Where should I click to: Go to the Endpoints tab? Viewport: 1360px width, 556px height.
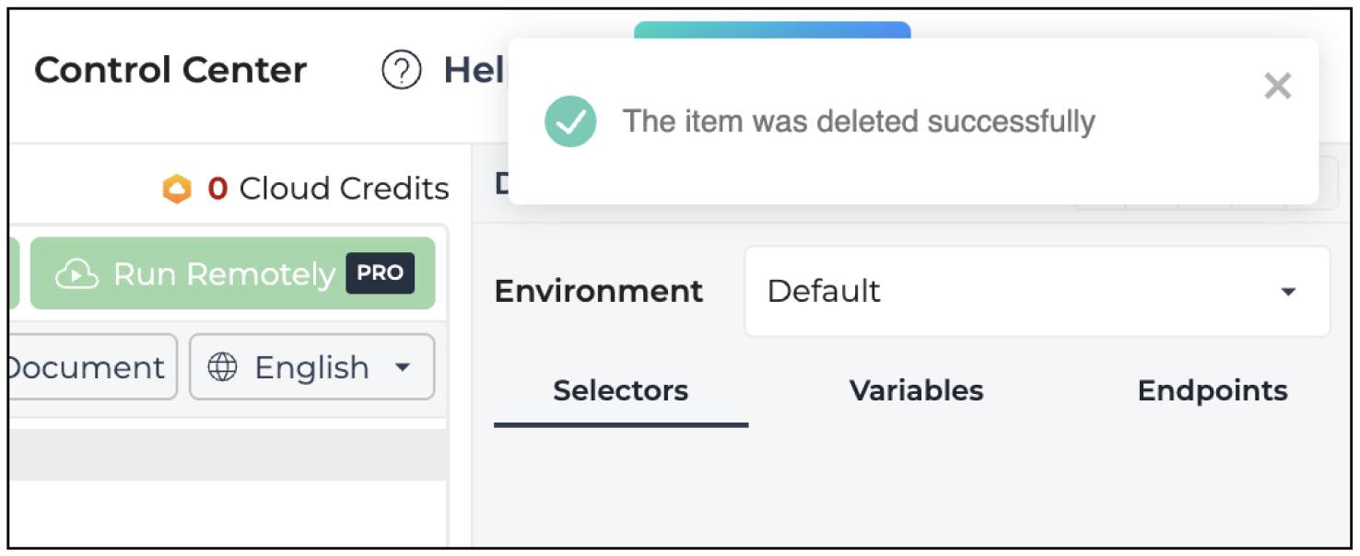1213,391
